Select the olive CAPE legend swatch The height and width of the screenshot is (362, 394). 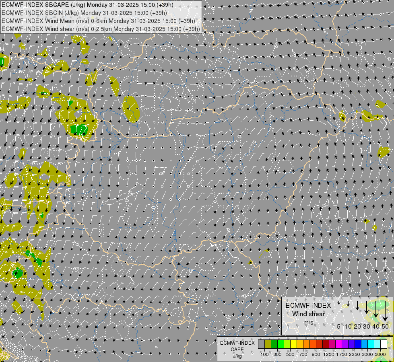[268, 344]
